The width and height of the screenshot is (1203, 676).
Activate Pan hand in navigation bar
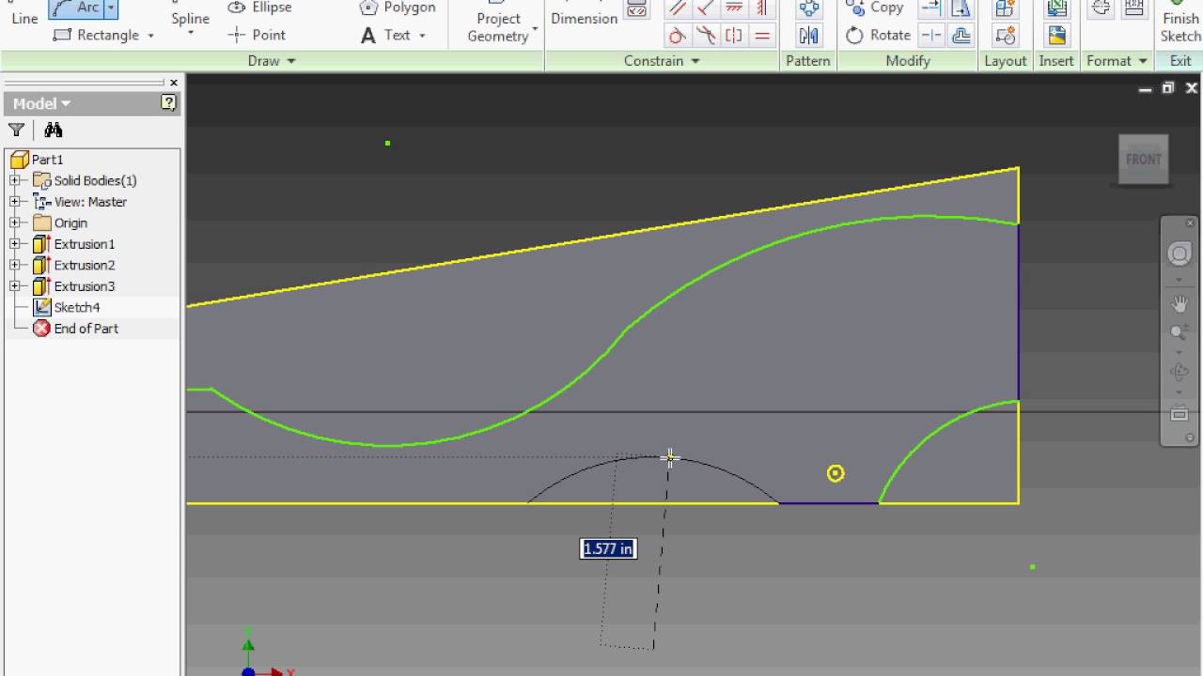point(1179,303)
